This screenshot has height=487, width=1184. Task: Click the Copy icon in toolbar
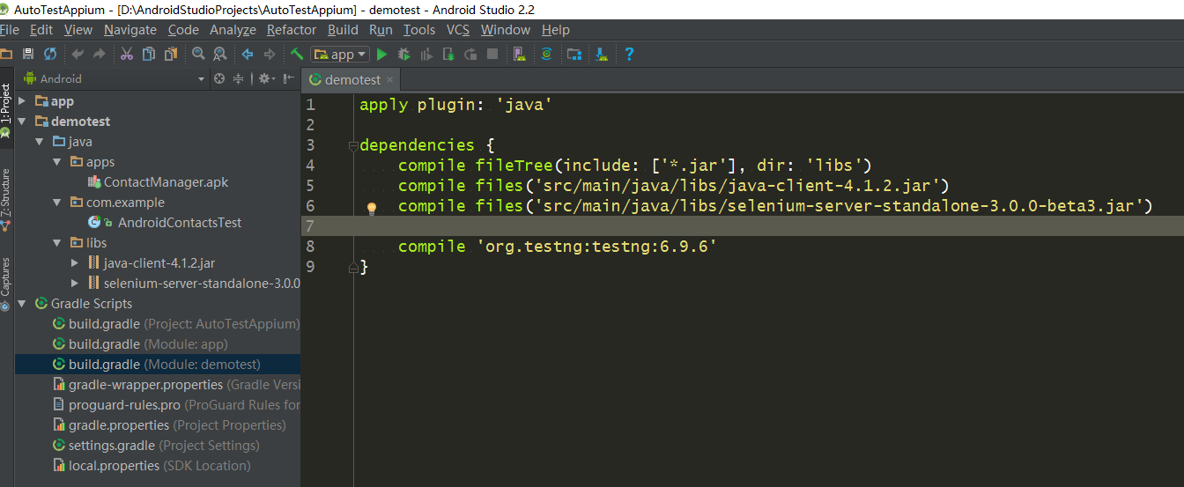148,54
